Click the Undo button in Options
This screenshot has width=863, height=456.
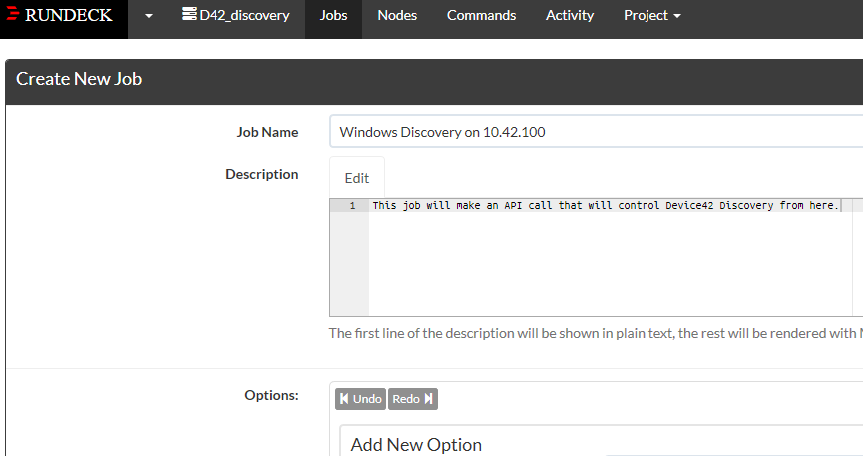point(360,399)
